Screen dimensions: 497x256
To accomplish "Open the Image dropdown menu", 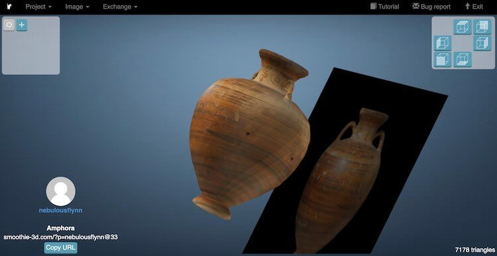I will 77,7.
